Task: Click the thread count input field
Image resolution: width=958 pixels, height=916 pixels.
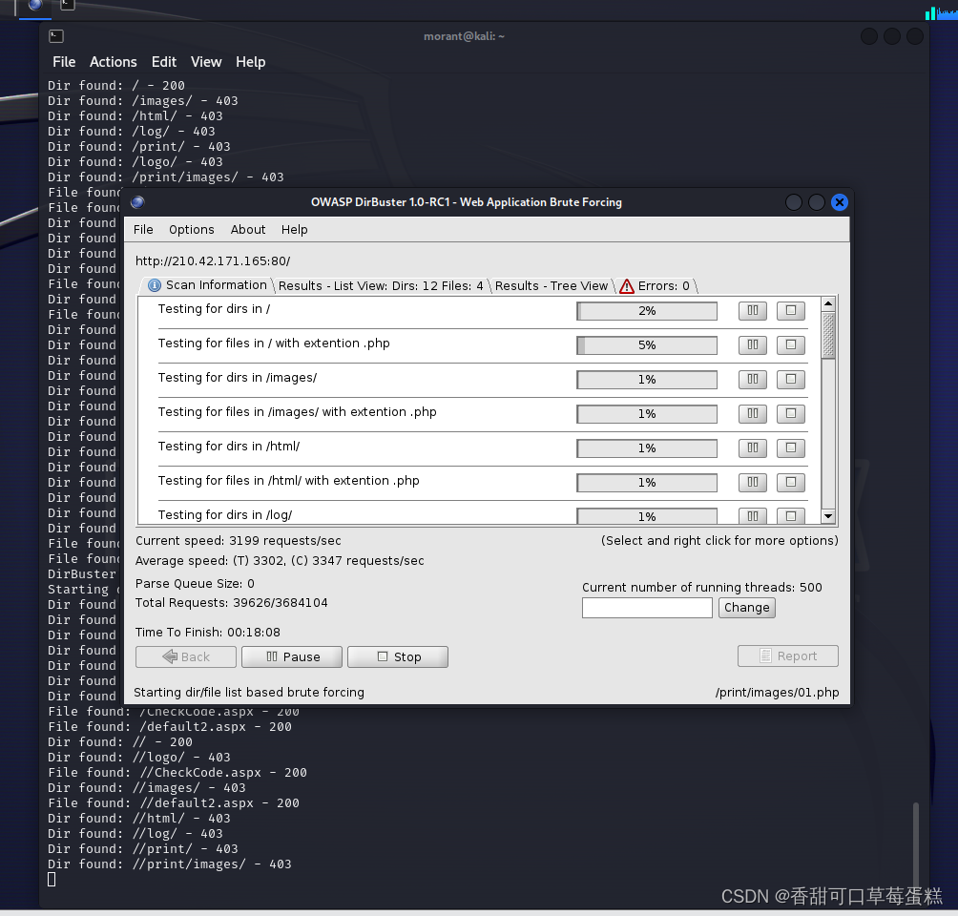Action: point(646,608)
